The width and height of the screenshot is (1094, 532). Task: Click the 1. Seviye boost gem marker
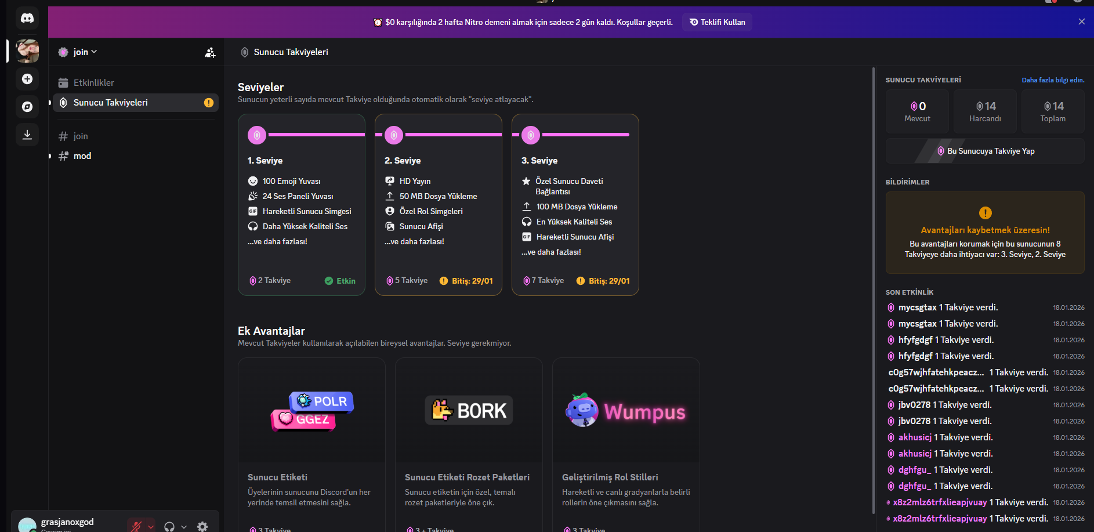coord(257,135)
